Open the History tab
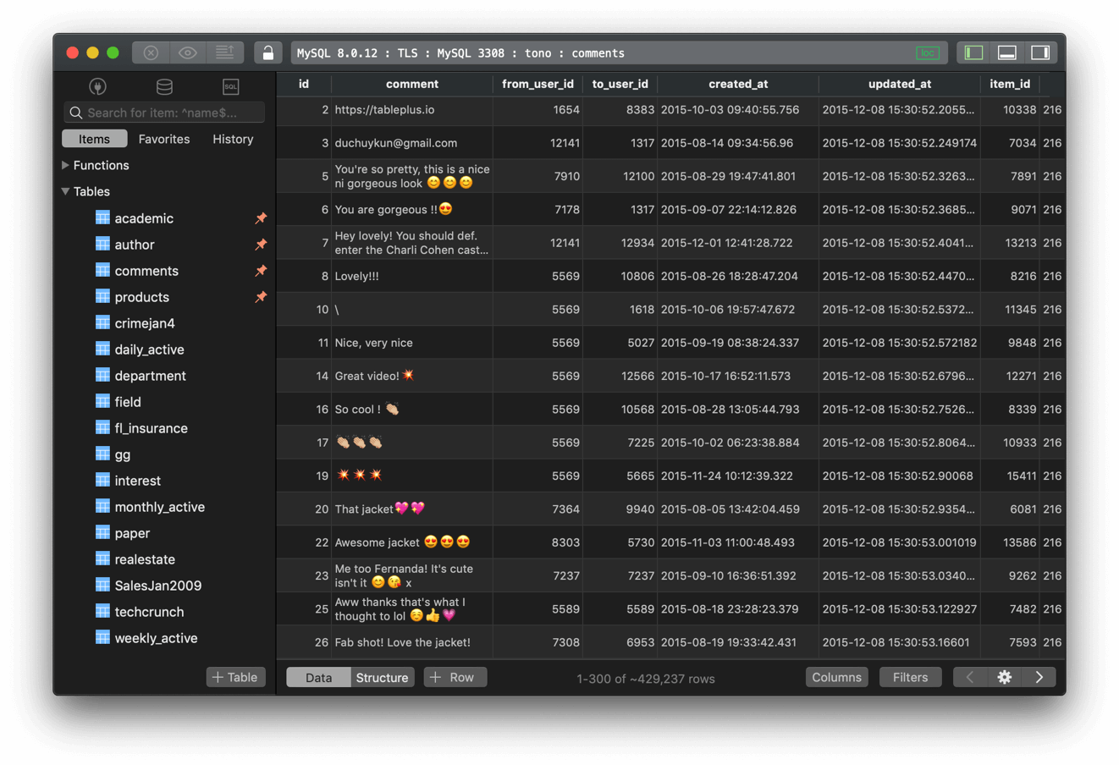1119x765 pixels. pyautogui.click(x=233, y=139)
